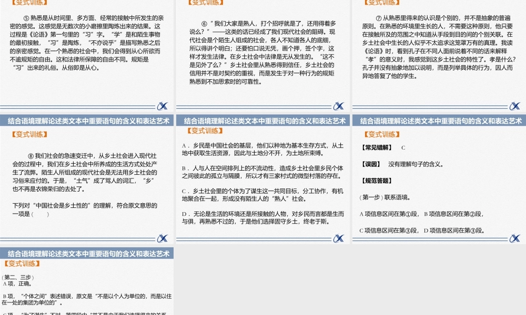Open the slide listing answer options A to D

tap(263, 179)
